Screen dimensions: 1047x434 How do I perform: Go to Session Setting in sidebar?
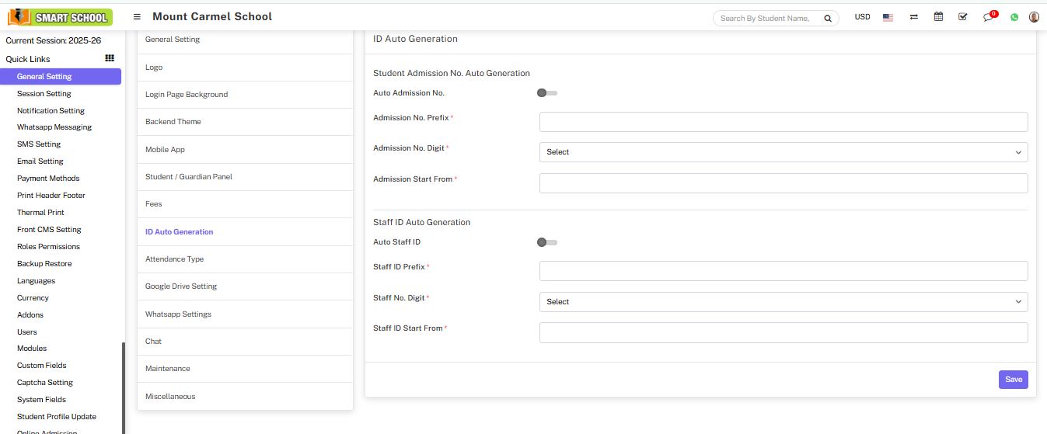pos(44,94)
